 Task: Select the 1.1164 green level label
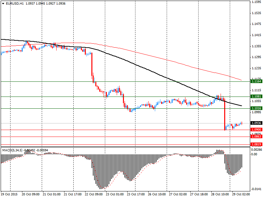tap(256, 81)
